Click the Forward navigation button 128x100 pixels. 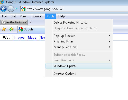(x=11, y=9)
